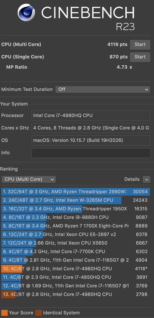Select ranking row 9 i7-1165G7 at 2.81 GHz
Image resolution: width=154 pixels, height=318 pixels.
[76, 260]
